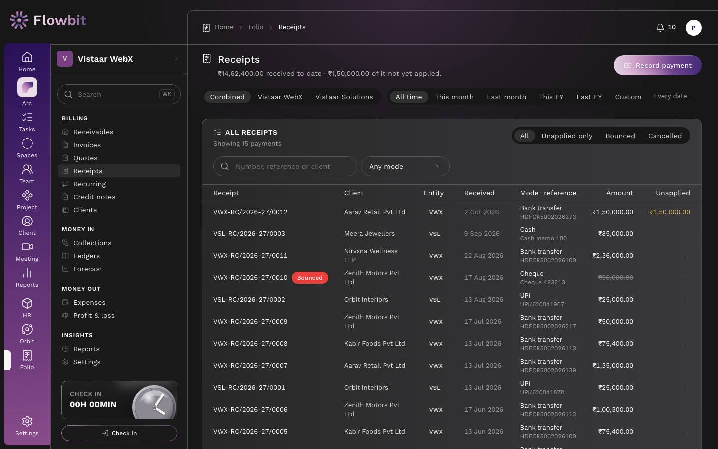Open the Orbit sidebar icon
The image size is (718, 449).
pyautogui.click(x=27, y=334)
